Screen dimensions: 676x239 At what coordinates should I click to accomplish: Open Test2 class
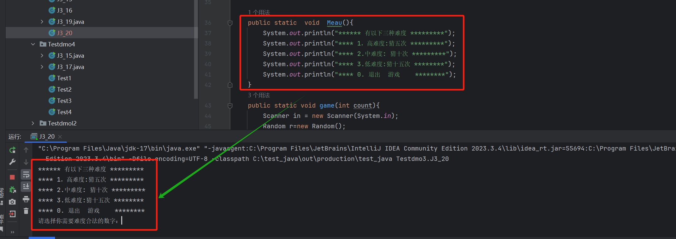(64, 89)
